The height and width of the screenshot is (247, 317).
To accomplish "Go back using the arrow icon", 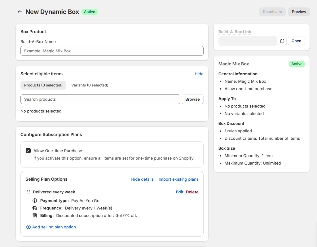I will (x=20, y=12).
